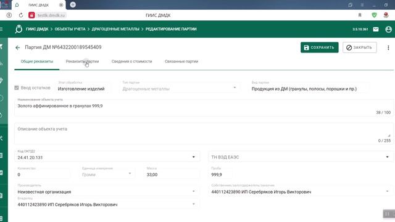Navigate to ГИИС ДМДК breadcrumb
This screenshot has height=222, width=395.
(x=37, y=29)
